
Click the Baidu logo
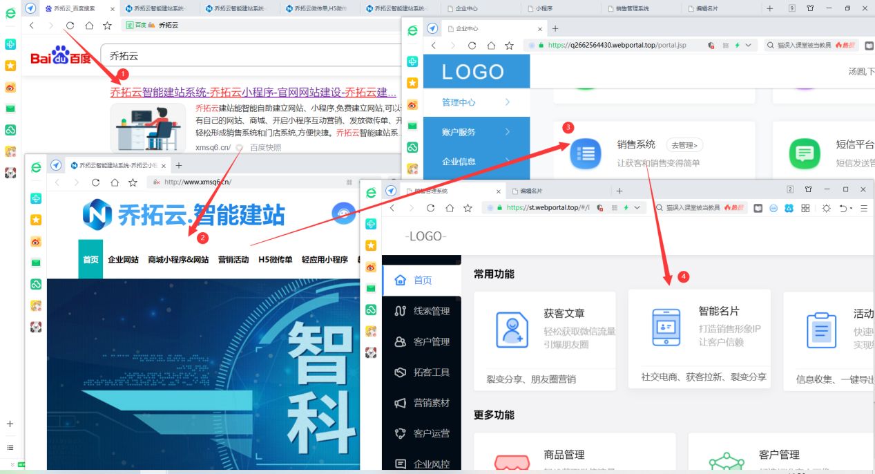coord(61,56)
